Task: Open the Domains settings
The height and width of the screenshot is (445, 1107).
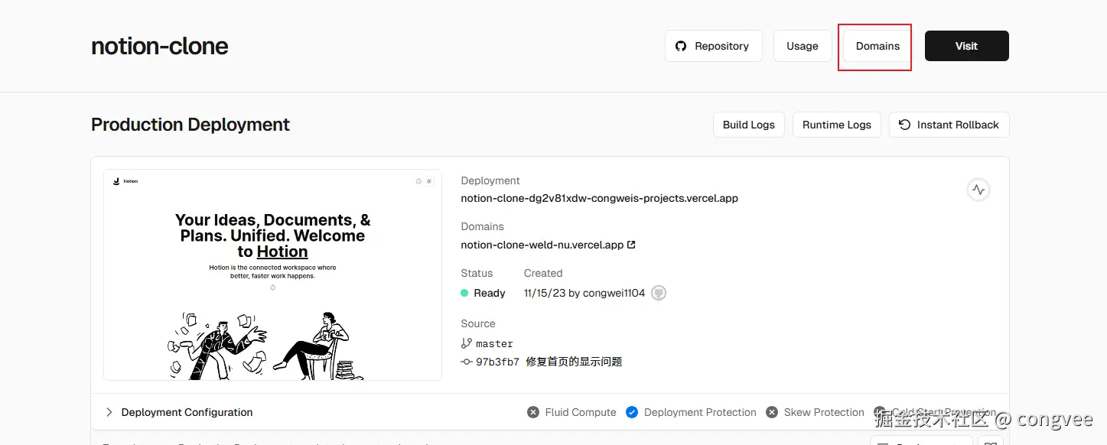Action: (x=877, y=46)
